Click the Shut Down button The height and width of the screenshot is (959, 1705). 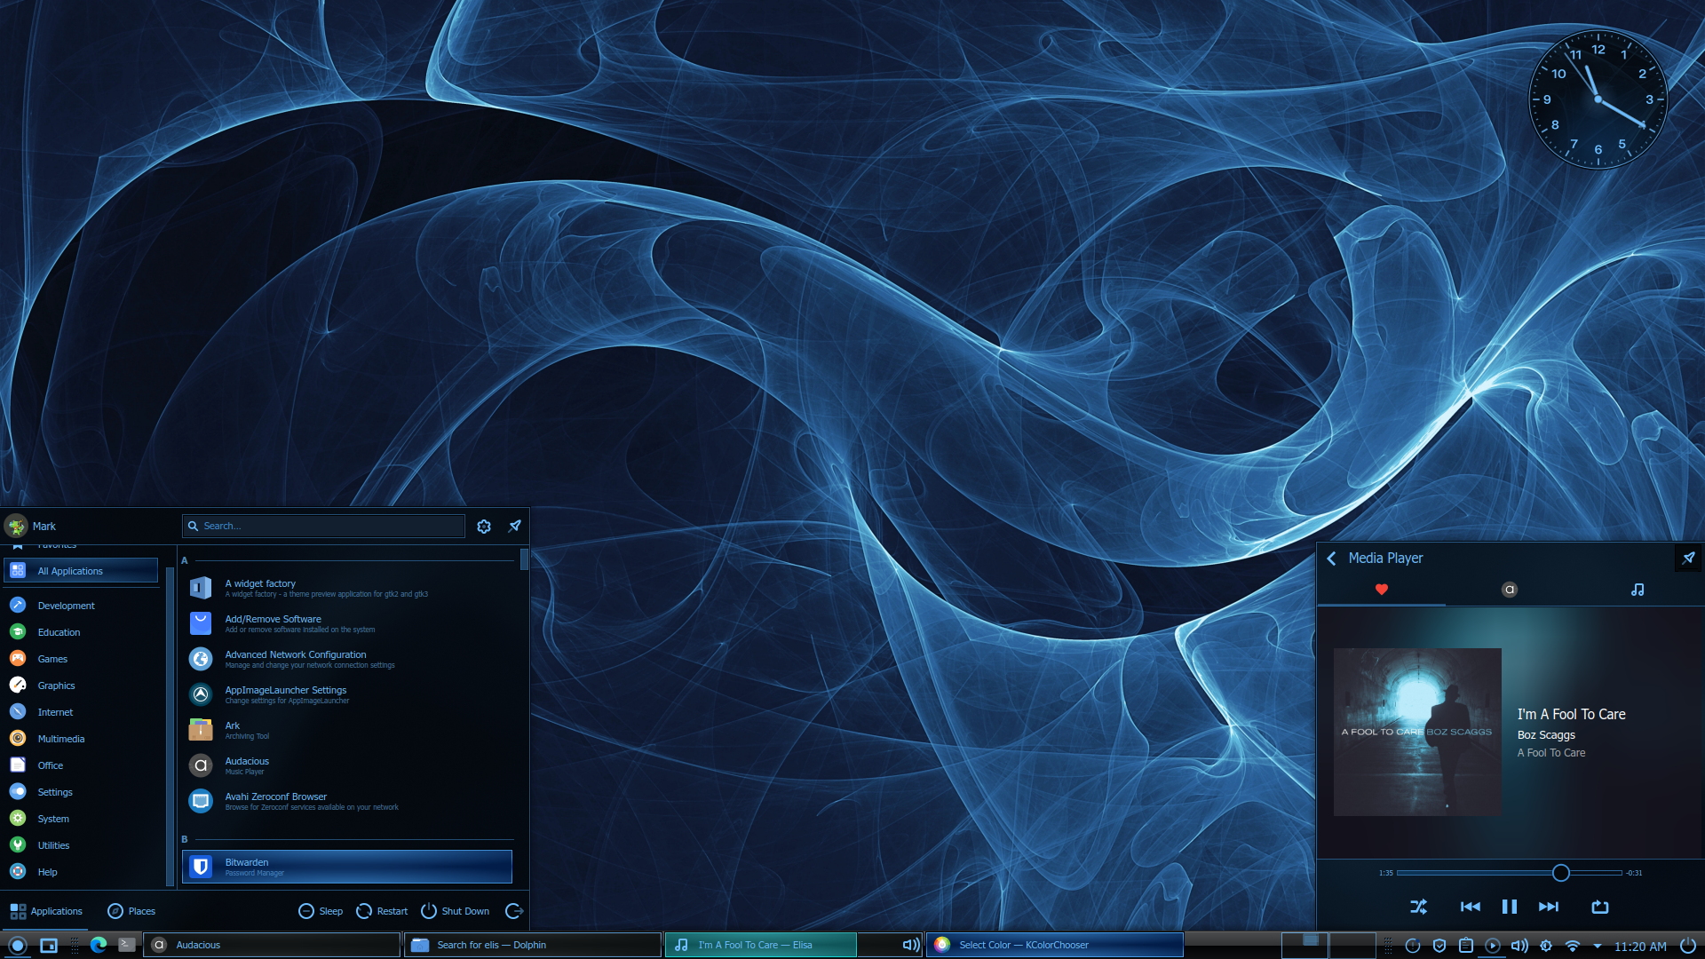(x=456, y=911)
